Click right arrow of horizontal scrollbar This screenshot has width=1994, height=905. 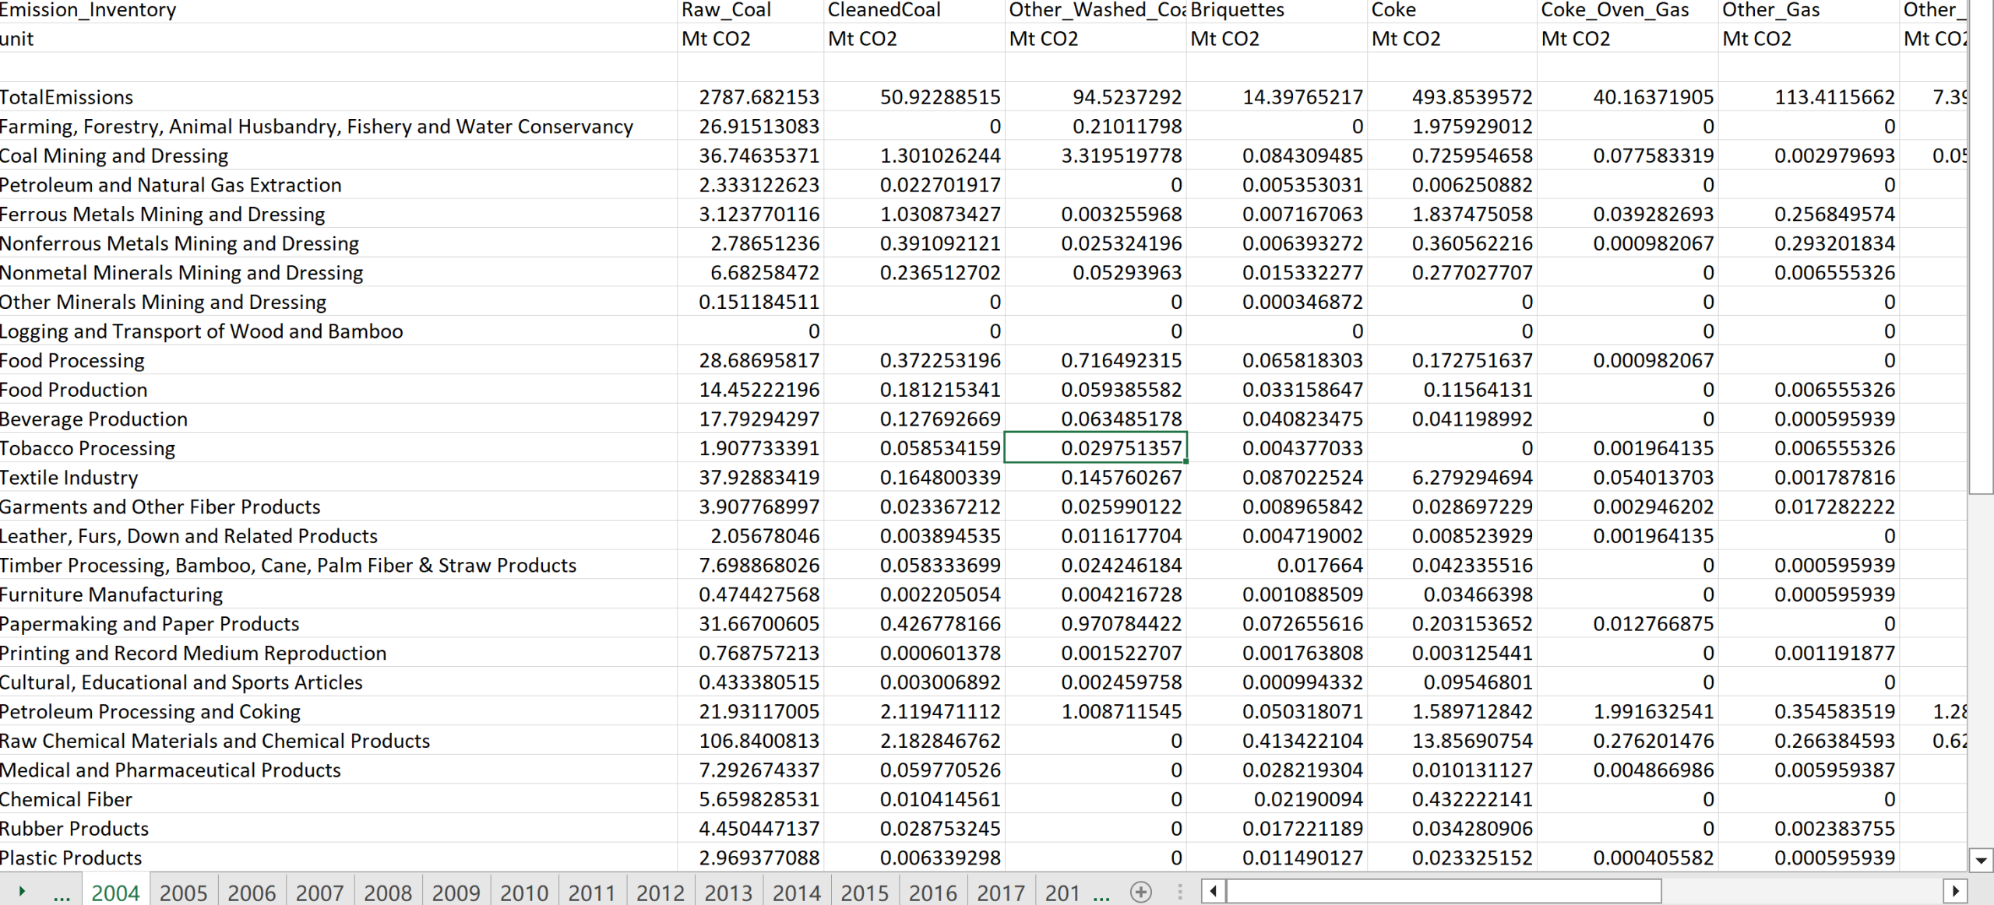pyautogui.click(x=1954, y=892)
